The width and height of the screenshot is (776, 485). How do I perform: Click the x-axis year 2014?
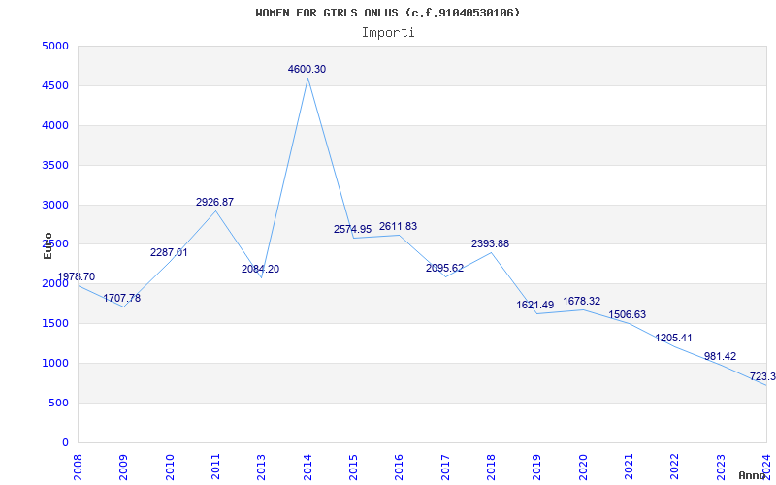pos(307,467)
